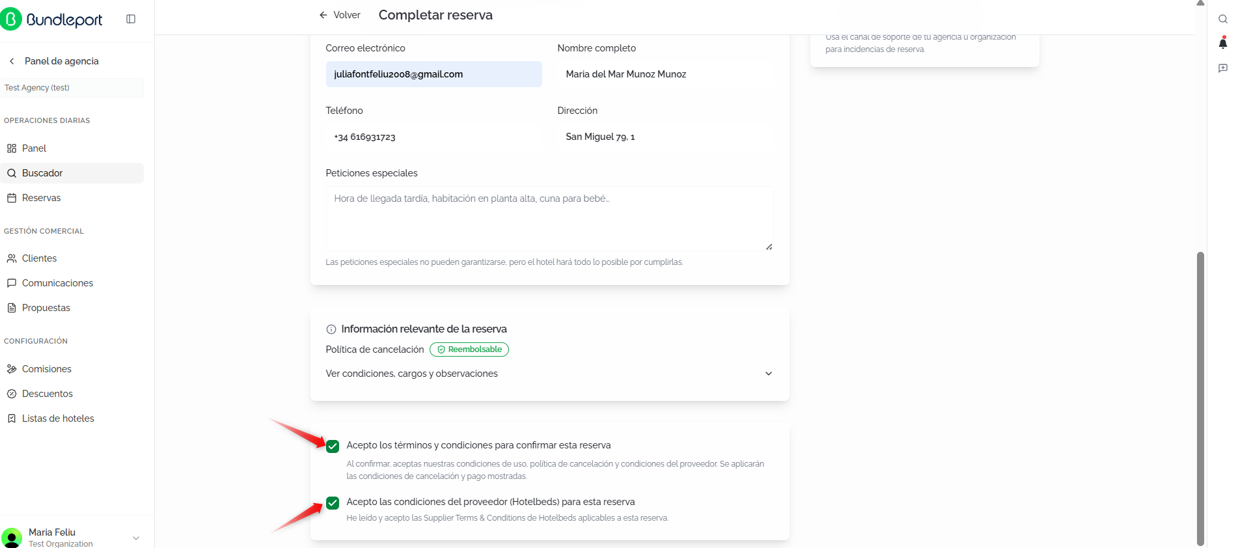
Task: Uncheck the Hotelbeds proveedor conditions checkbox
Action: coord(333,502)
